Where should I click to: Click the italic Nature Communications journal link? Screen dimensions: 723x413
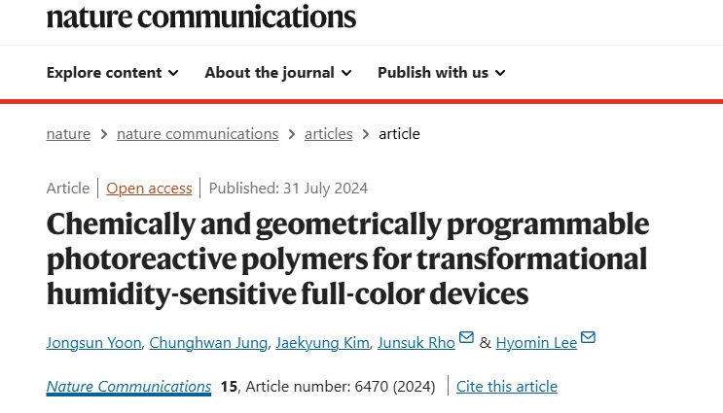[x=128, y=387]
